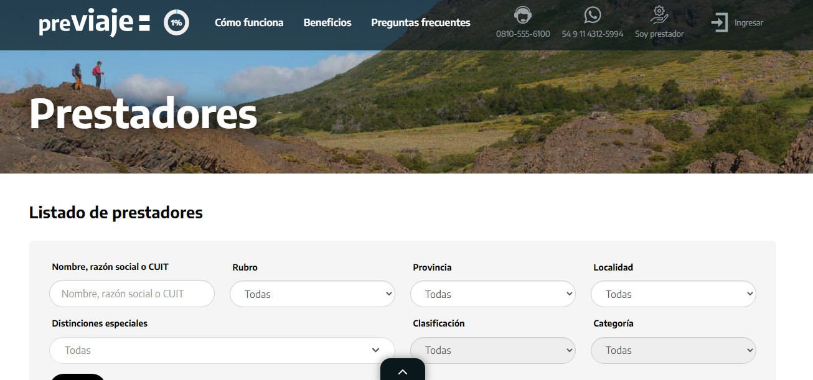Expand the Localidad dropdown
This screenshot has width=813, height=380.
(674, 294)
